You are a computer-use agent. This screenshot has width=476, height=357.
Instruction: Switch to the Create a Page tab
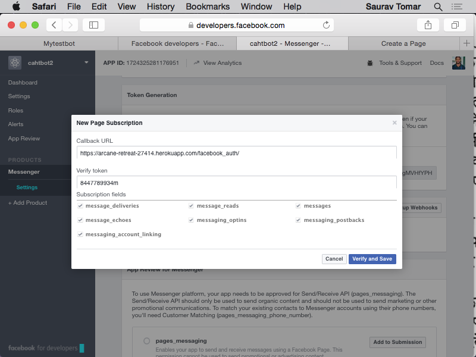pyautogui.click(x=403, y=43)
